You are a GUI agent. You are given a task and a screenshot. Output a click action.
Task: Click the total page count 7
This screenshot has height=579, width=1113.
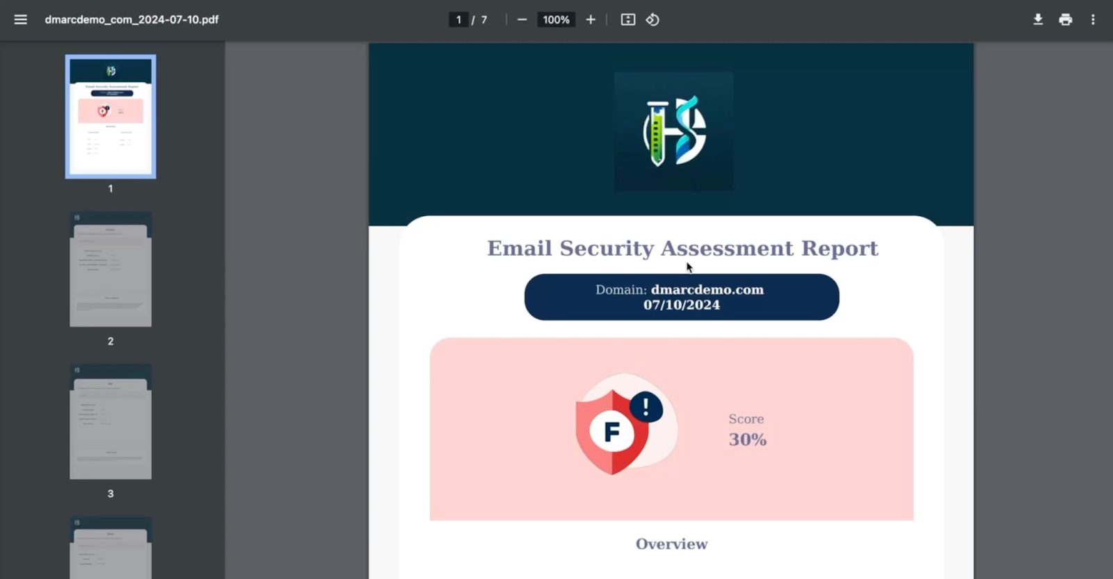484,19
